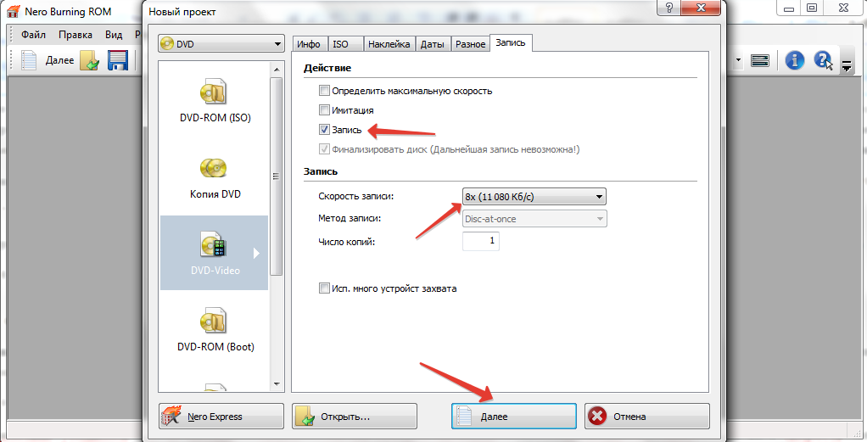Screen dimensions: 867x442
Task: Click the help question mark toolbar icon
Action: 823,59
